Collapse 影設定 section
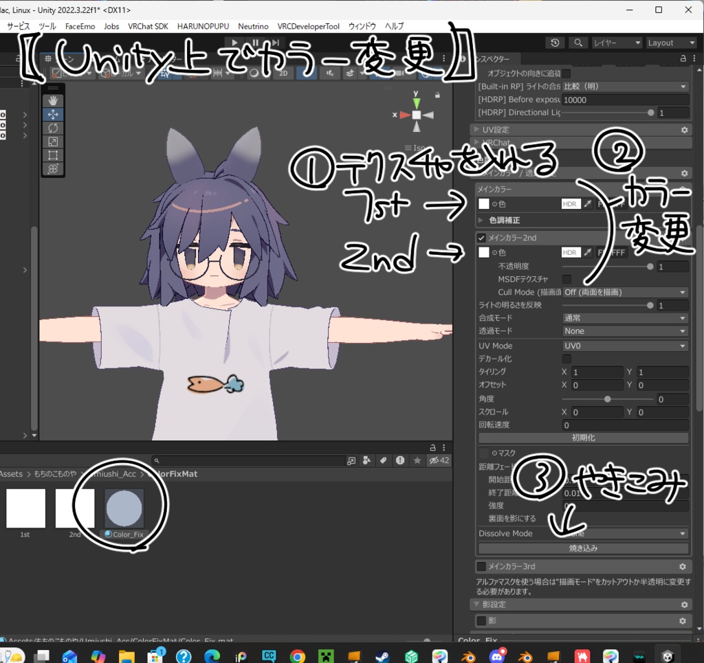This screenshot has width=704, height=663. pos(476,605)
